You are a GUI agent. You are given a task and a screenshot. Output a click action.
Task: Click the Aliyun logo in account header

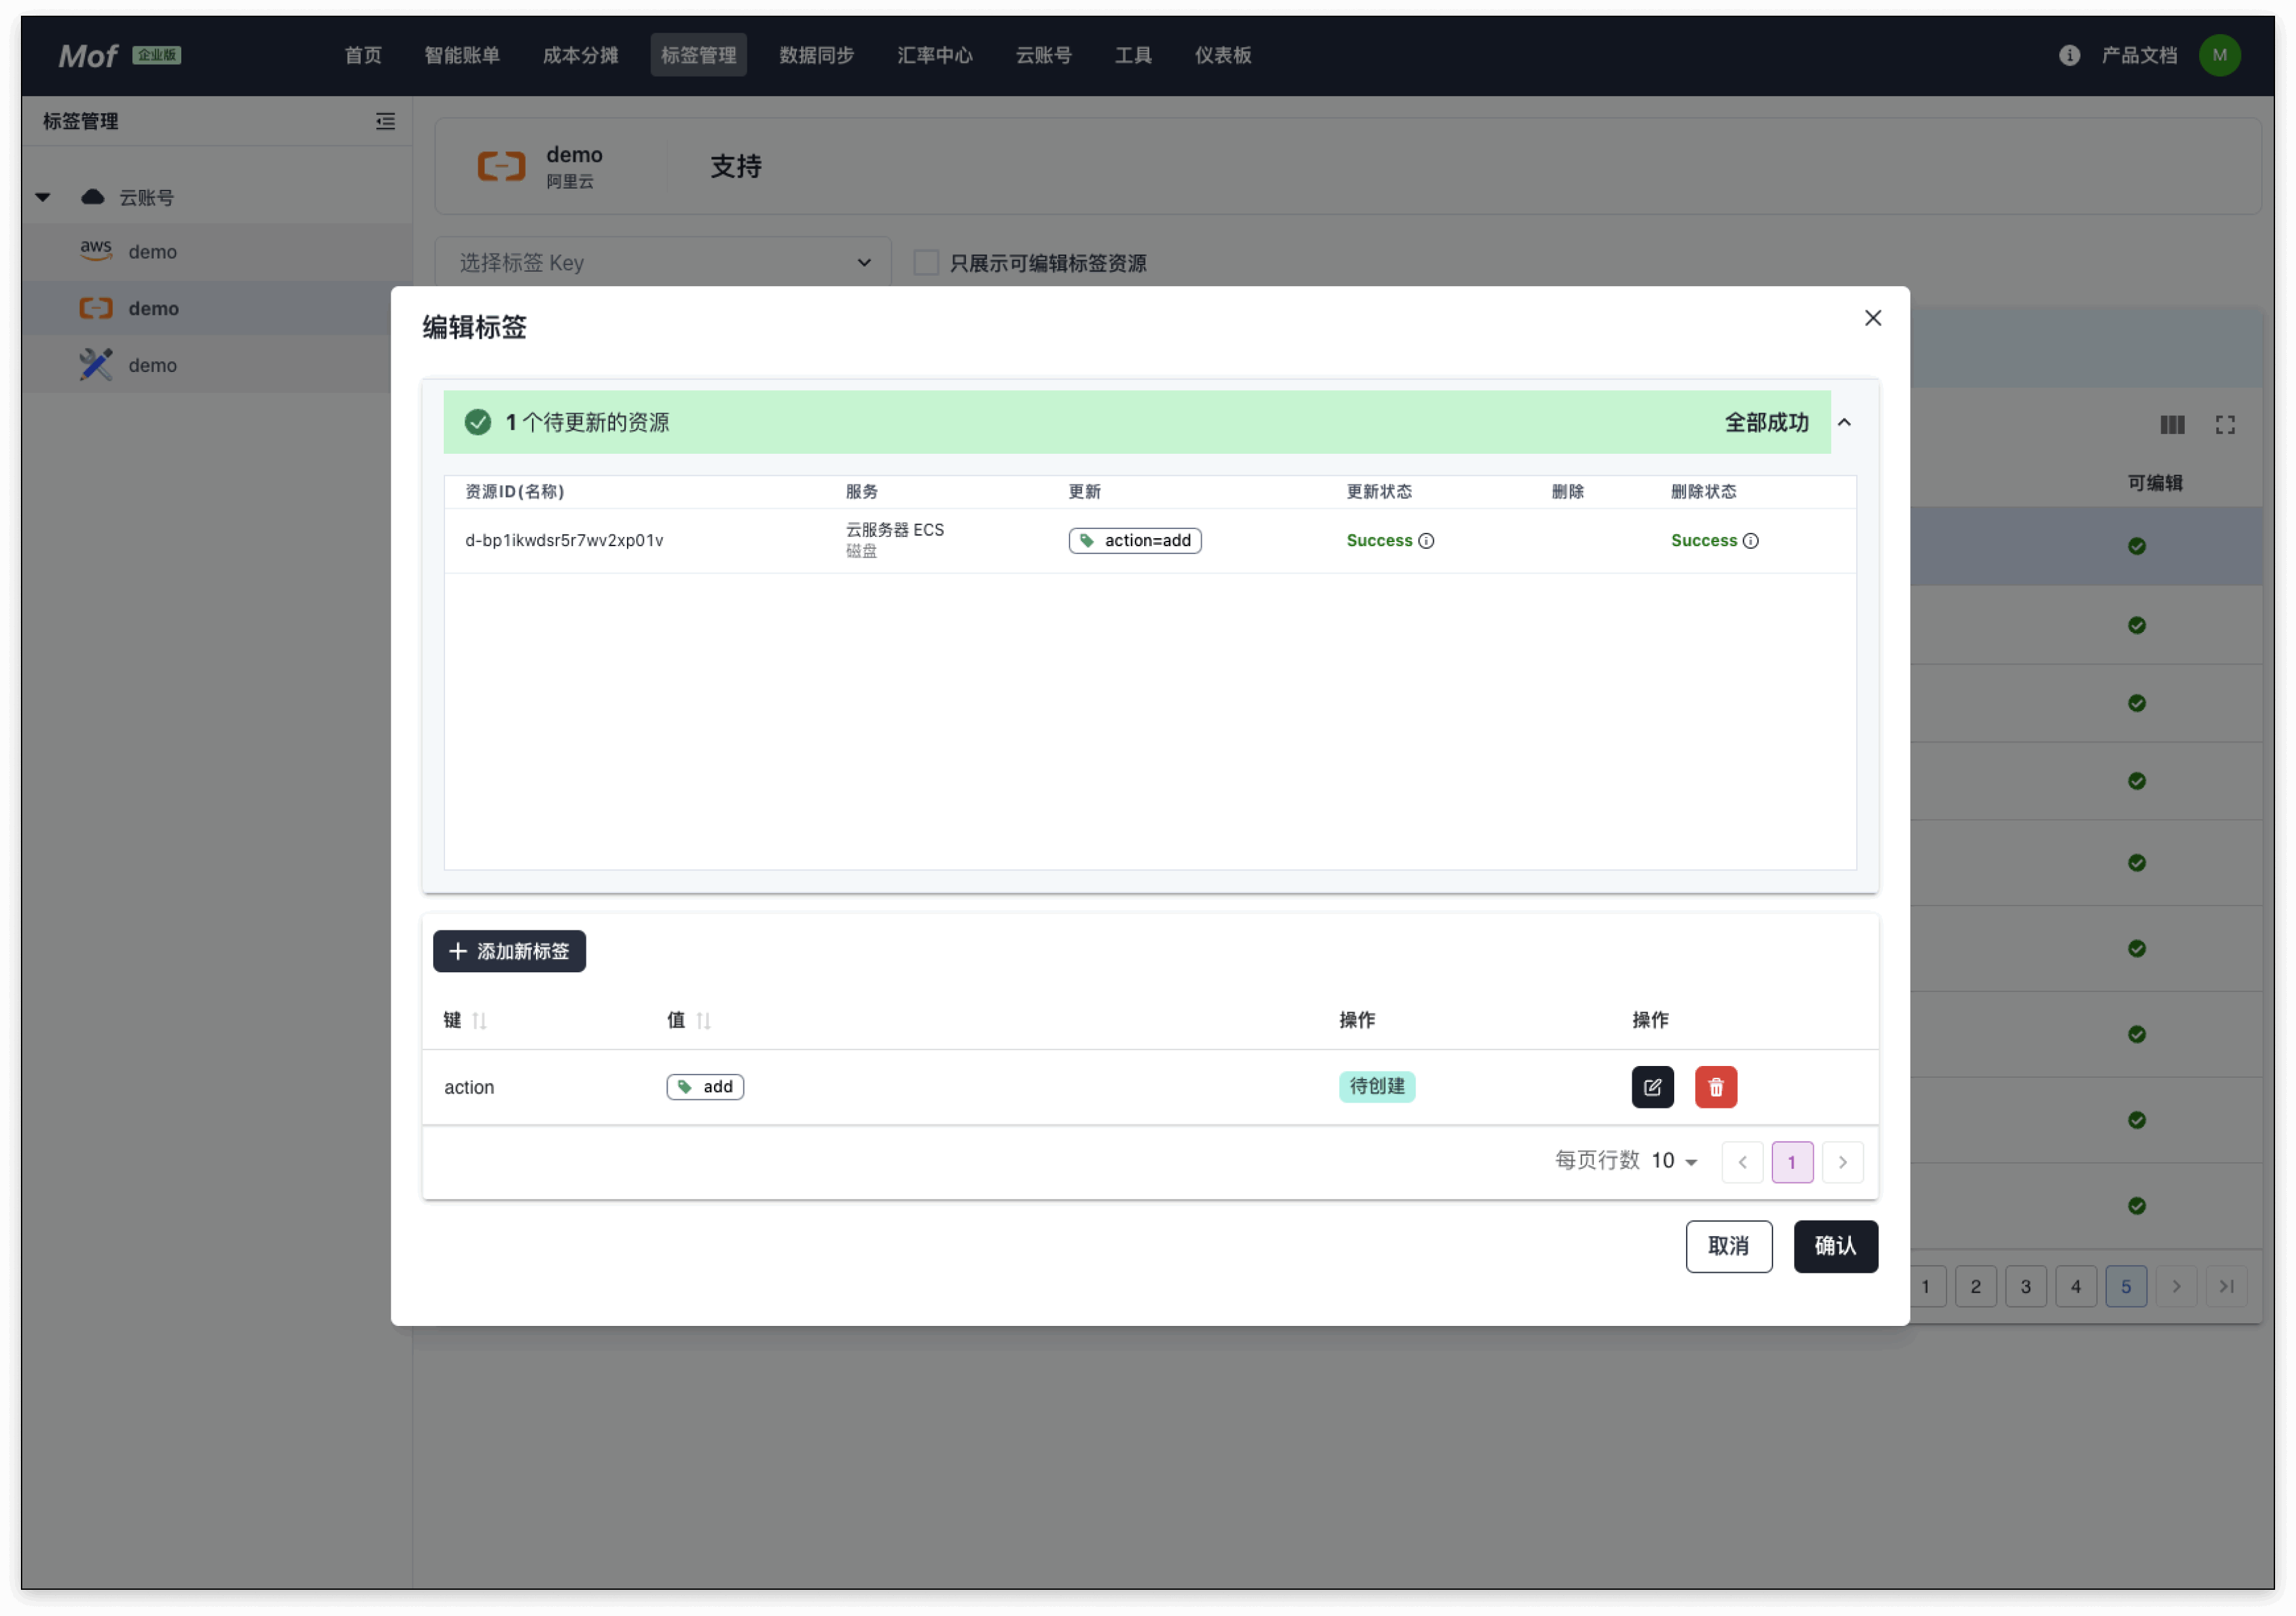pos(501,166)
